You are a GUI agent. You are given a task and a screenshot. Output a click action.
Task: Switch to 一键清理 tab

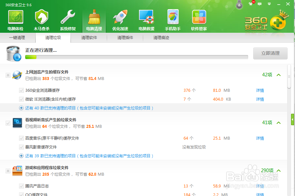[17, 38]
